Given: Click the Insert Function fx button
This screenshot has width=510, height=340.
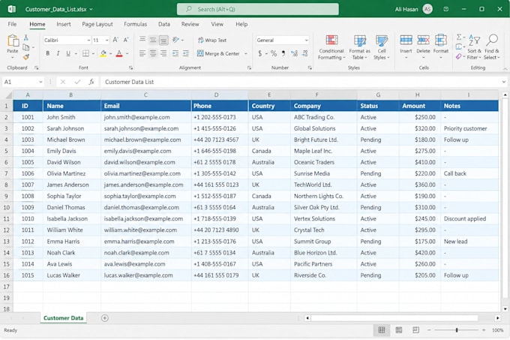Looking at the screenshot, I should pyautogui.click(x=91, y=82).
